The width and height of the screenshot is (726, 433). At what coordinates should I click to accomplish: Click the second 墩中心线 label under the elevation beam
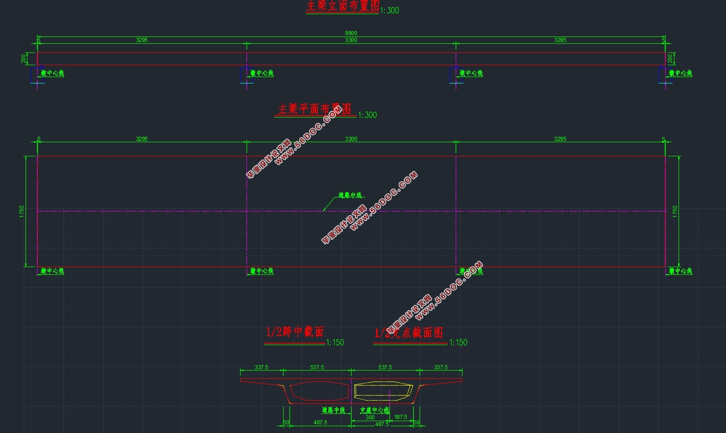(262, 73)
